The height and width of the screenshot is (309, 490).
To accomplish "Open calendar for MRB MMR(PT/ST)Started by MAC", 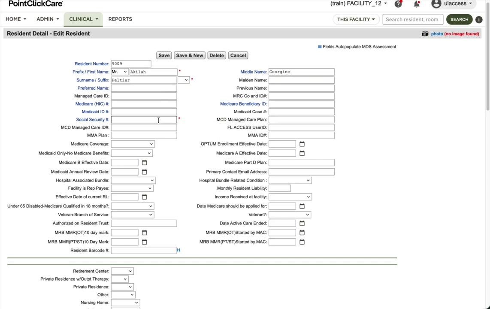I will [302, 242].
